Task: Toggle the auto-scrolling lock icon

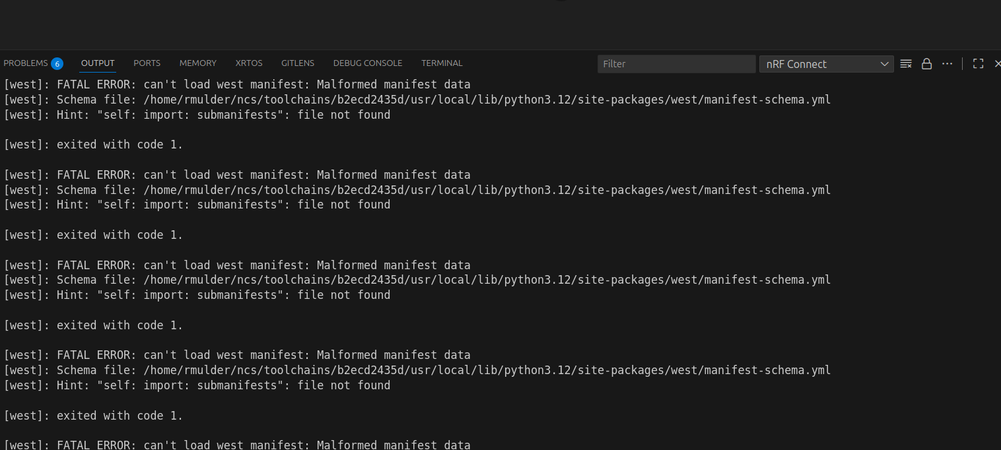Action: 926,63
